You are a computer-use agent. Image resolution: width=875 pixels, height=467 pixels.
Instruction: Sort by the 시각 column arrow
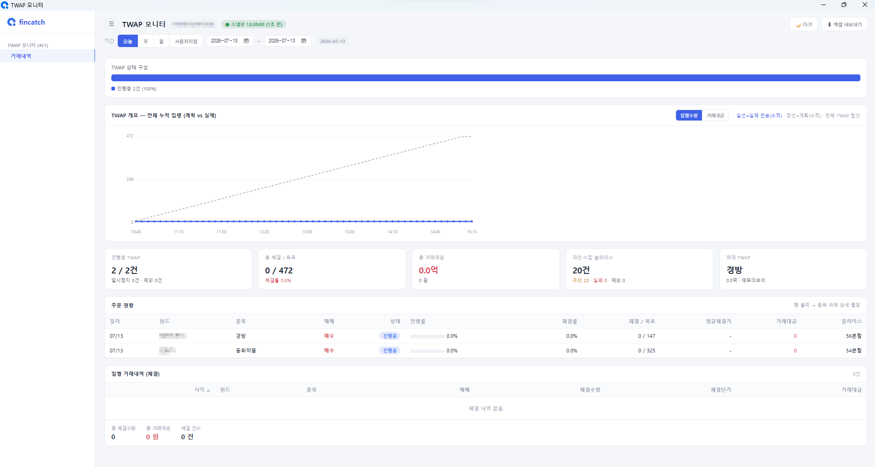pyautogui.click(x=208, y=390)
